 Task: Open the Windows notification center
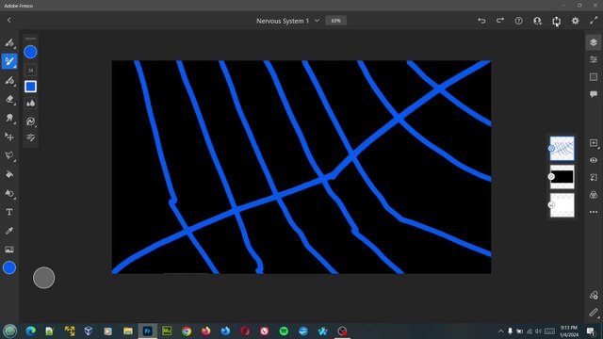[591, 331]
